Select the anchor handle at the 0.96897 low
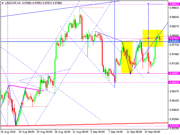 130,73
